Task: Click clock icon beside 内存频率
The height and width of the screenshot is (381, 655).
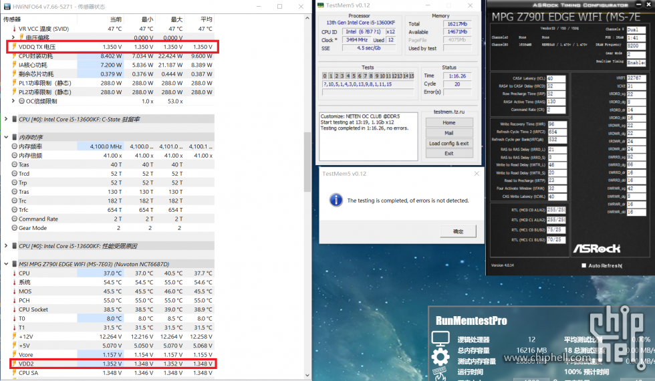Action: click(x=15, y=146)
